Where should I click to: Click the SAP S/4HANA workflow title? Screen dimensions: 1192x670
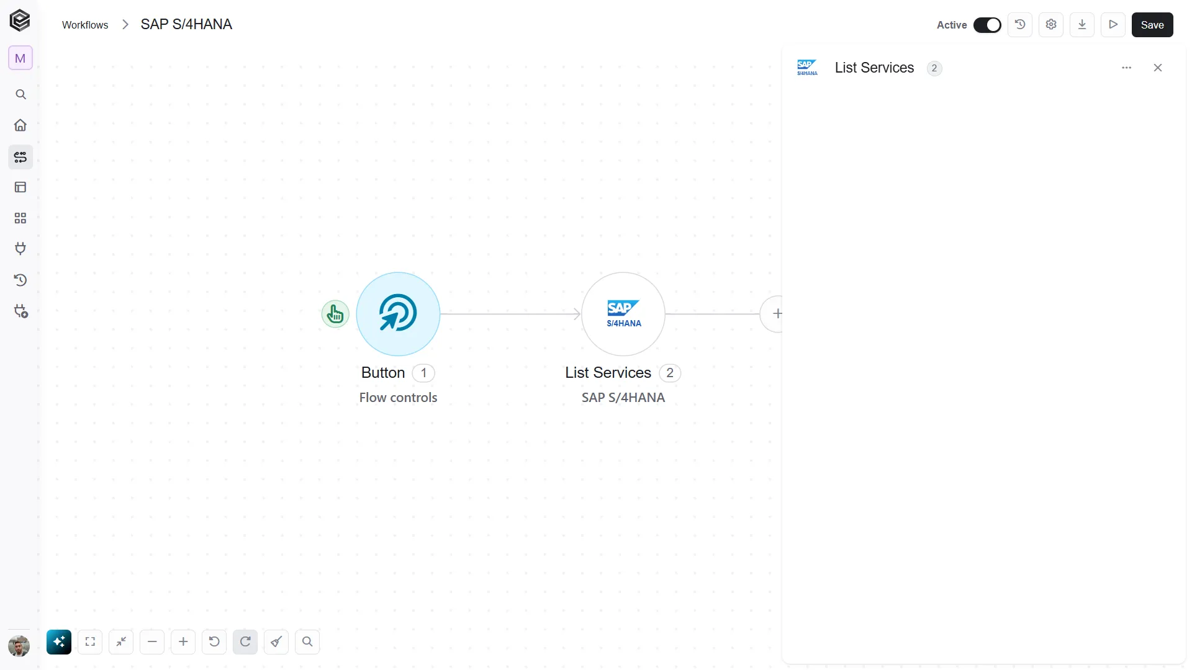point(186,24)
